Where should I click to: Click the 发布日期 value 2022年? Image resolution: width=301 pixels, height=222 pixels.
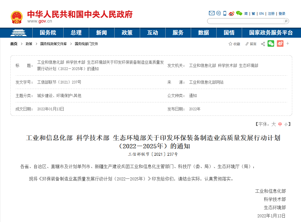click(x=195, y=109)
